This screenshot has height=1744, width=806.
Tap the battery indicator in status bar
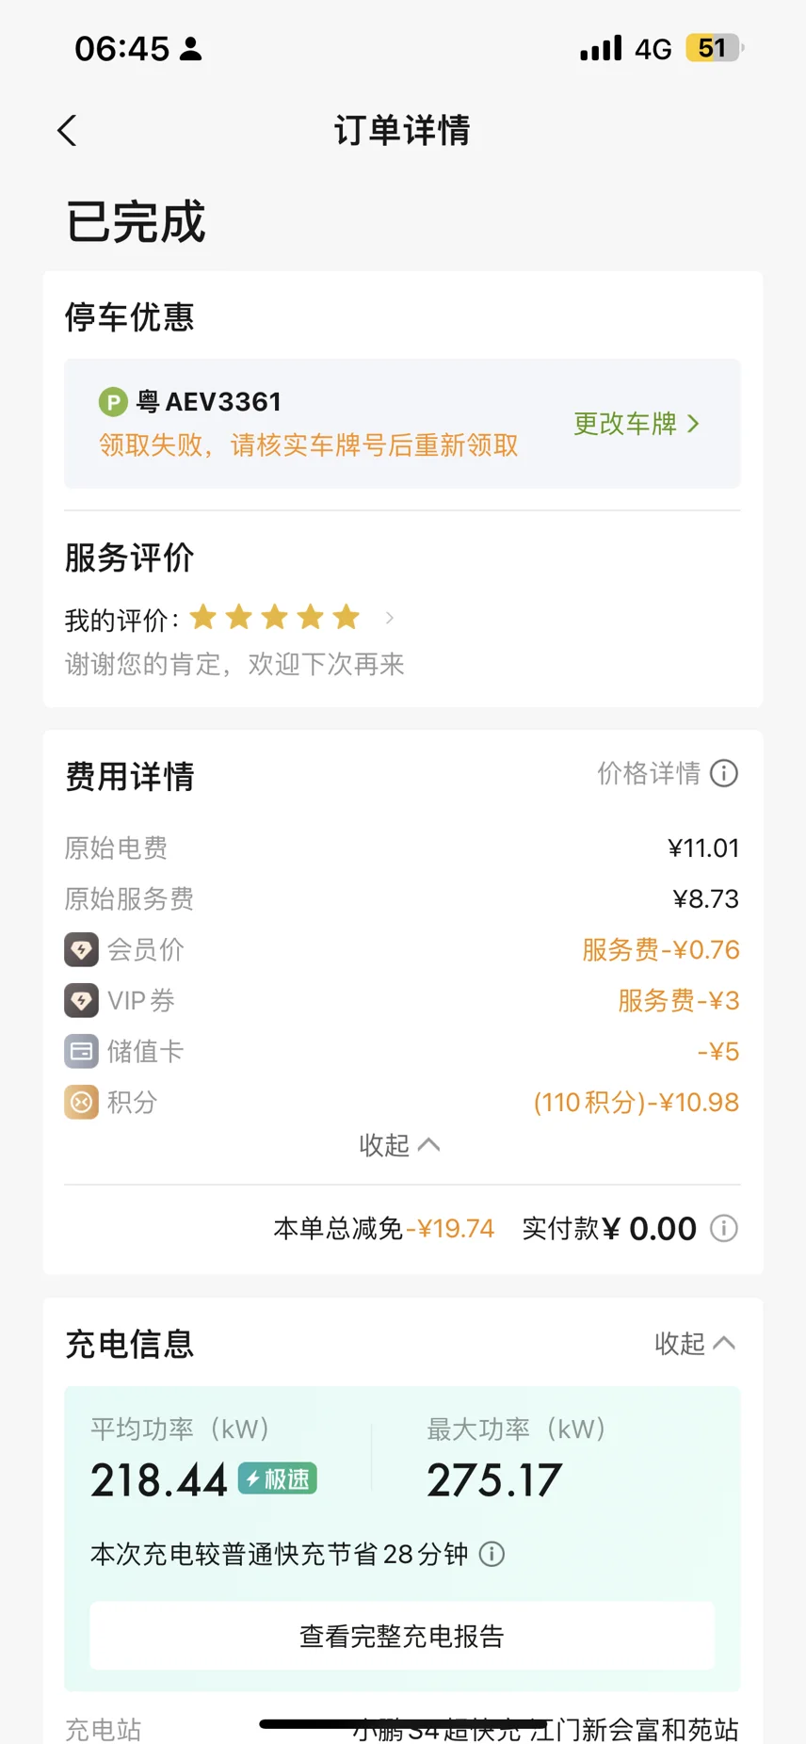pos(715,48)
